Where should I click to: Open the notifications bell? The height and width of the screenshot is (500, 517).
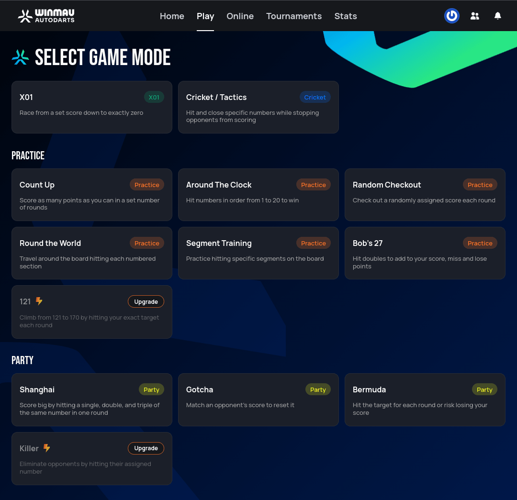[x=497, y=16]
